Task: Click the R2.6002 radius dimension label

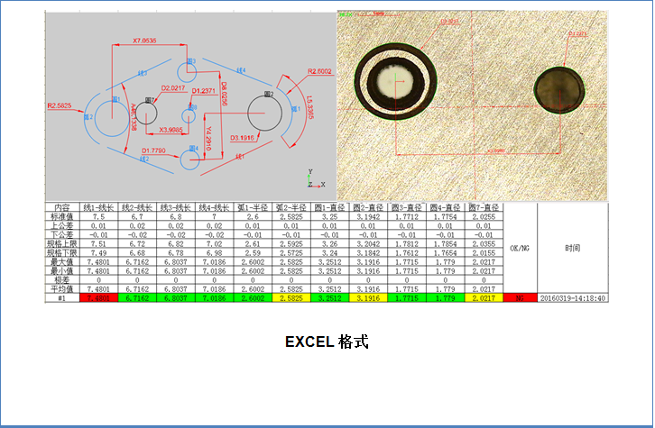Action: pyautogui.click(x=318, y=70)
